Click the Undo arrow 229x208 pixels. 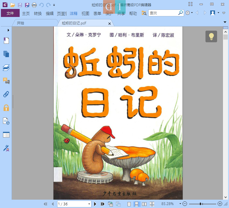(41, 5)
